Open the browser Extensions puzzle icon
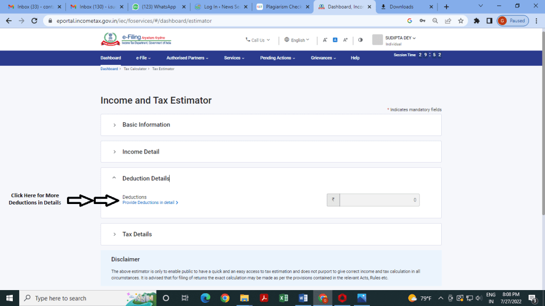 point(476,21)
